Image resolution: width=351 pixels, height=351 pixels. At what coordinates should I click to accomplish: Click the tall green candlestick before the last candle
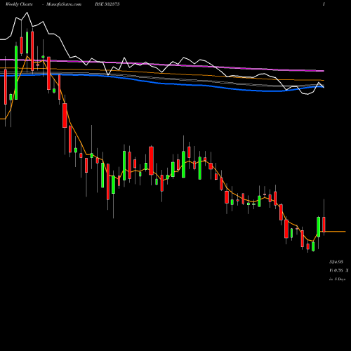point(319,227)
